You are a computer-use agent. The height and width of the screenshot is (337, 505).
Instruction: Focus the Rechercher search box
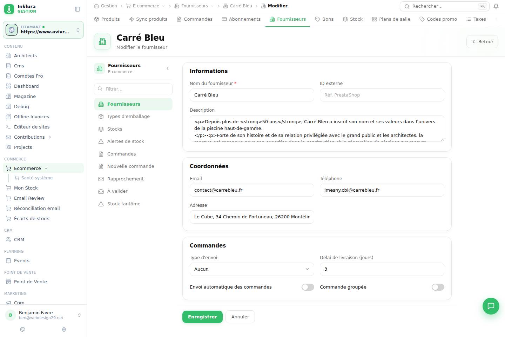[444, 6]
